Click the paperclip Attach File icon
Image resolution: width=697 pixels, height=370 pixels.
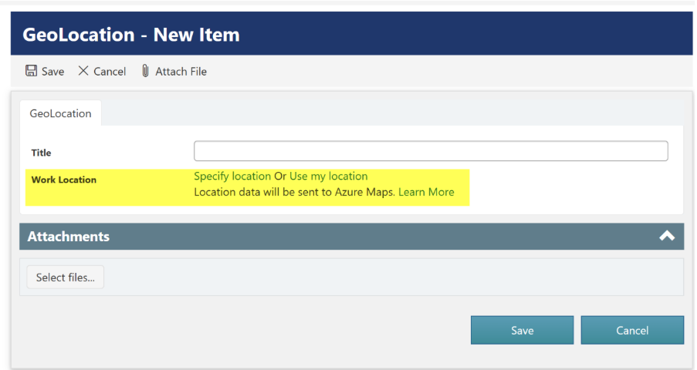pos(145,71)
